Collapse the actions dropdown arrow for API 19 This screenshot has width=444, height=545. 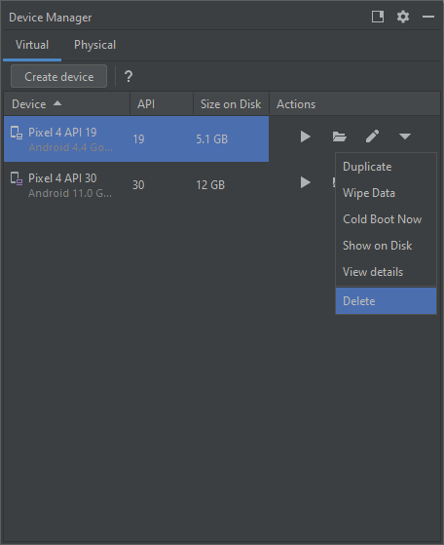point(405,136)
